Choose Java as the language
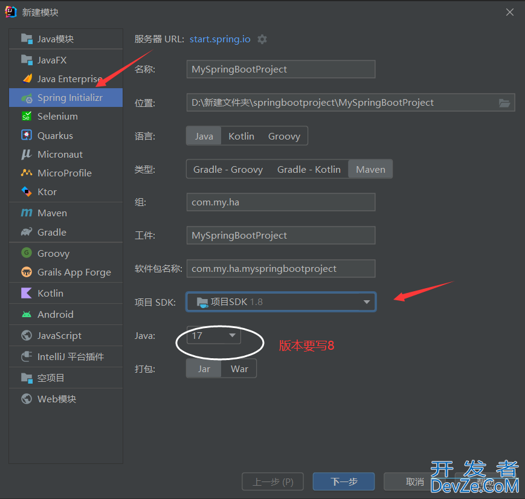The width and height of the screenshot is (525, 499). (204, 136)
